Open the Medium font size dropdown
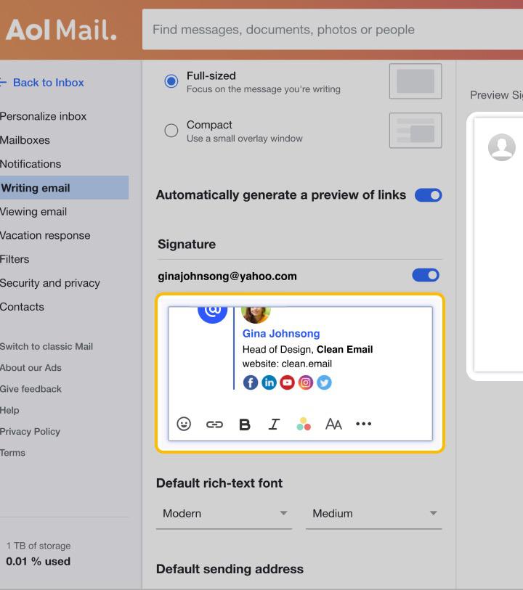This screenshot has width=523, height=590. pyautogui.click(x=373, y=514)
